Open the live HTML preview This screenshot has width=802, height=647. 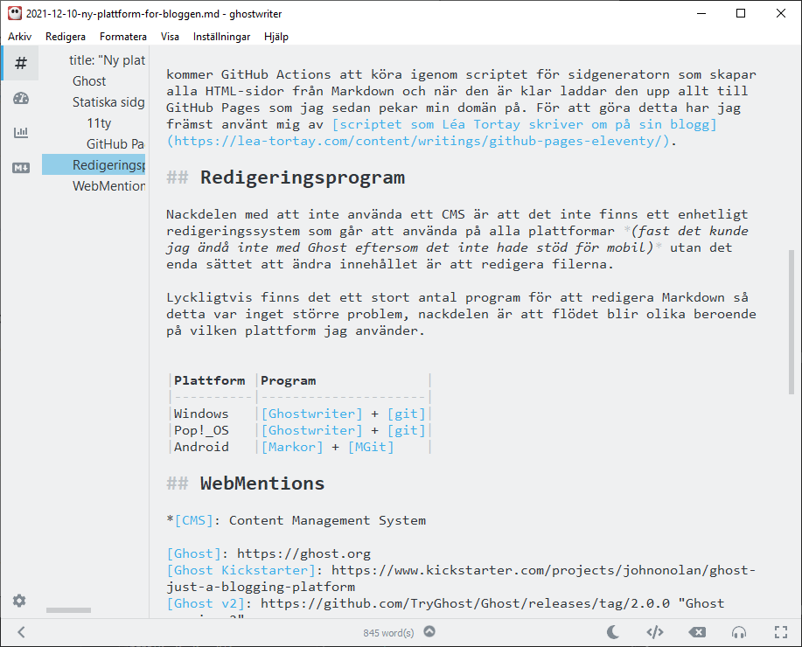click(654, 631)
